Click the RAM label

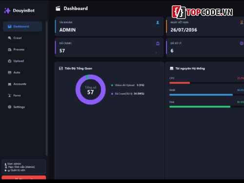tap(172, 90)
